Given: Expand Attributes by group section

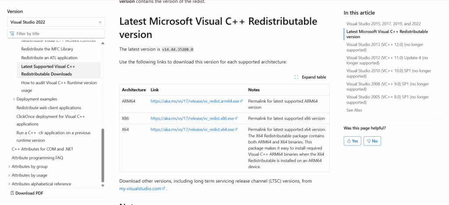Looking at the screenshot, I should point(9,167).
